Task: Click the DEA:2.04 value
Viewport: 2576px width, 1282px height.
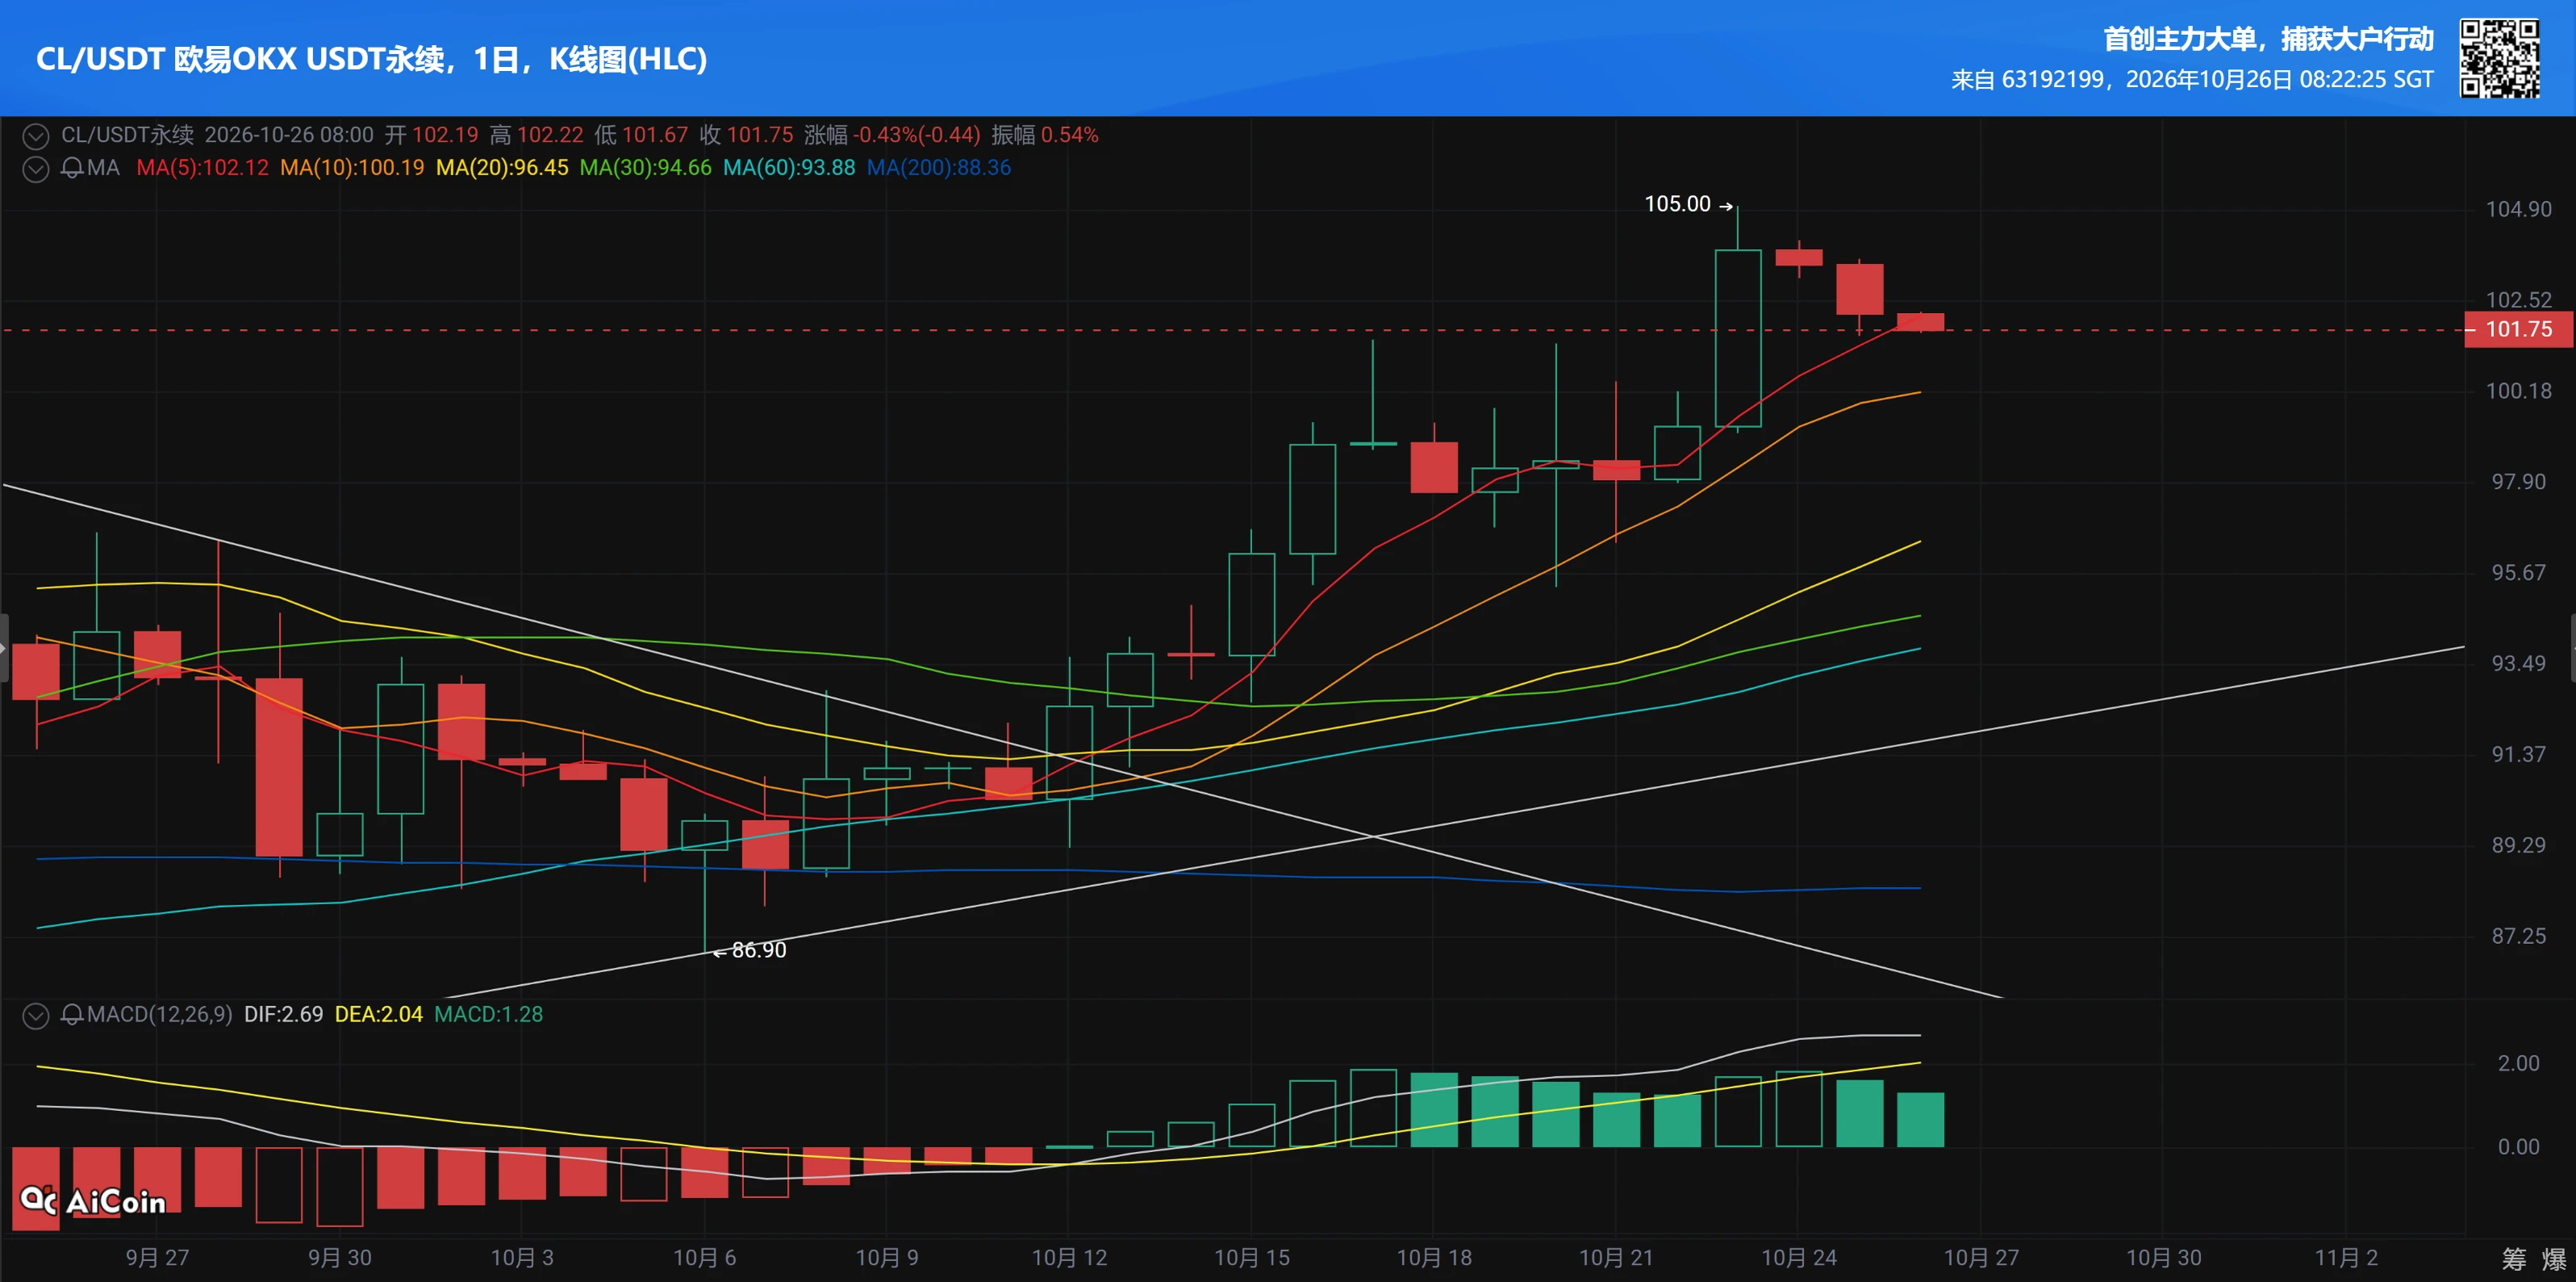Action: [x=379, y=1015]
